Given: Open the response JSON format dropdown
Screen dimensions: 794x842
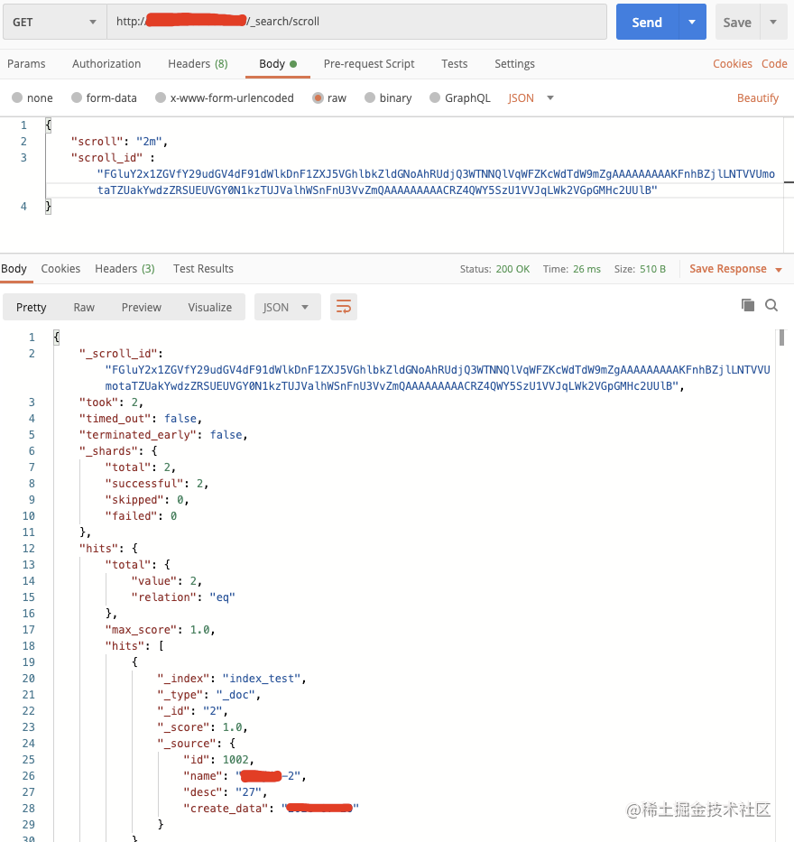Looking at the screenshot, I should [x=287, y=307].
